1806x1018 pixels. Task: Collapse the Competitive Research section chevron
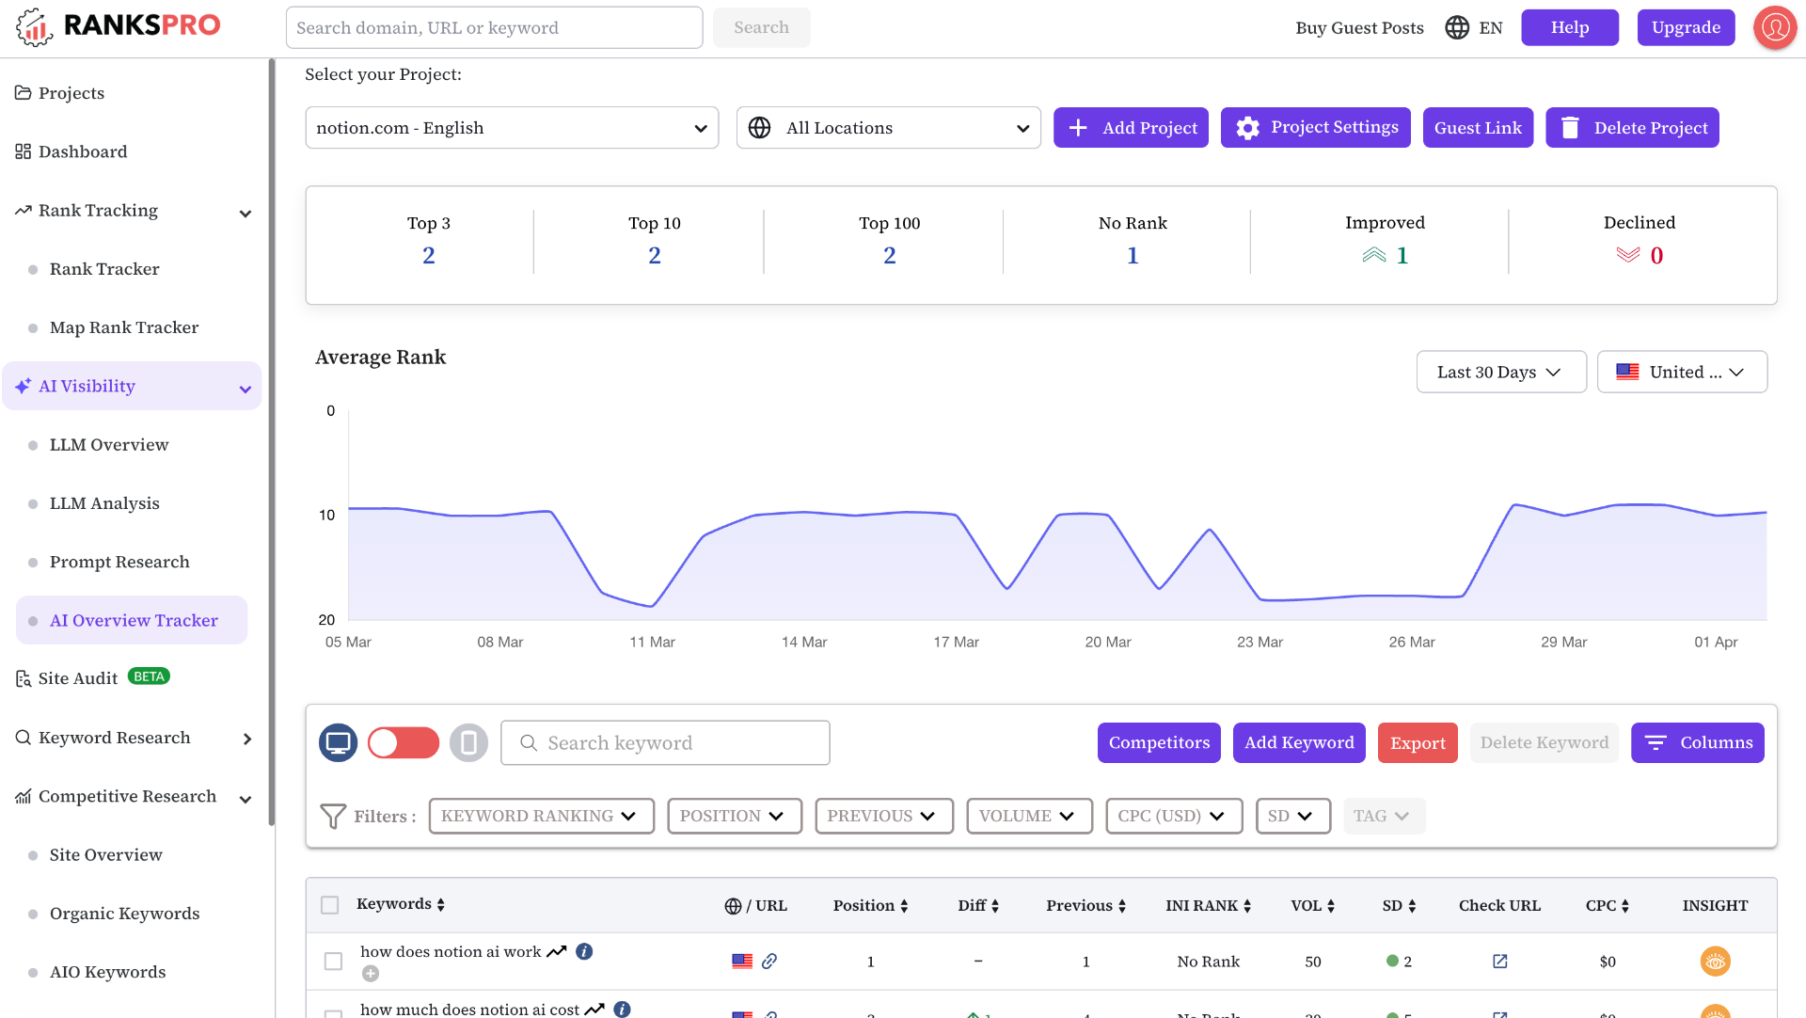(x=246, y=800)
